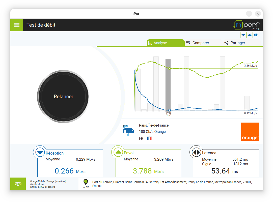Image resolution: width=273 pixels, height=202 pixels.
Task: Toggle the upload graph filter arrow
Action: coord(250,35)
